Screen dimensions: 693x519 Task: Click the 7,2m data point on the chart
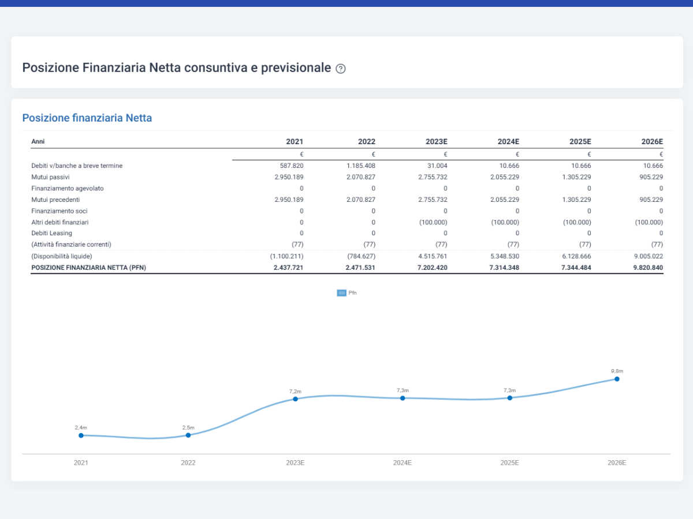click(295, 399)
